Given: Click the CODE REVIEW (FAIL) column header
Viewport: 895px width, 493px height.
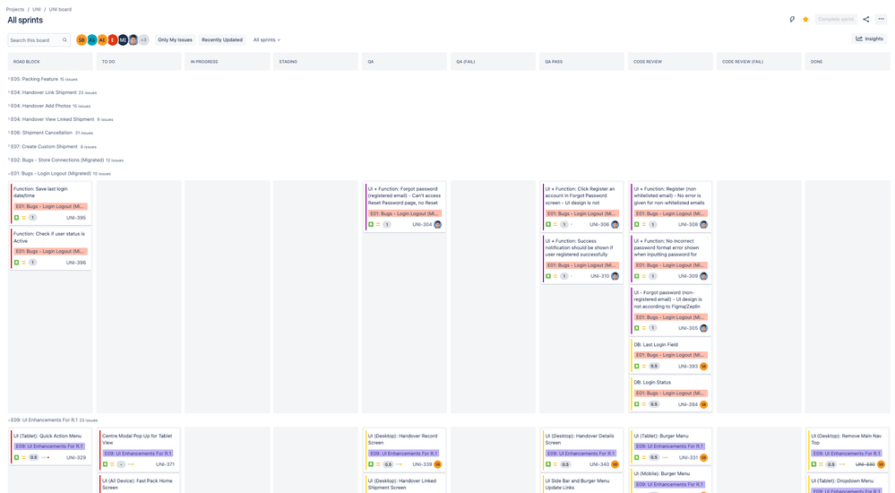Looking at the screenshot, I should tap(759, 62).
